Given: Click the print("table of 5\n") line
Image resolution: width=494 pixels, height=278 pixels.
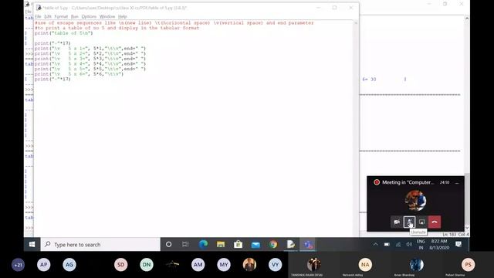Looking at the screenshot, I should click(x=63, y=33).
